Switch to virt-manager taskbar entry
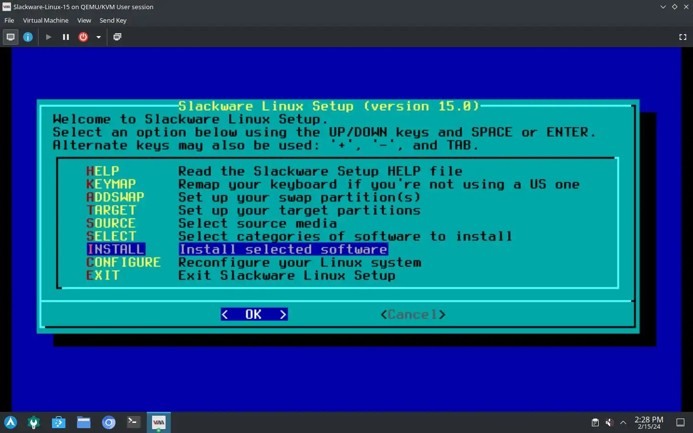Screen dimensions: 693x433 (x=159, y=422)
